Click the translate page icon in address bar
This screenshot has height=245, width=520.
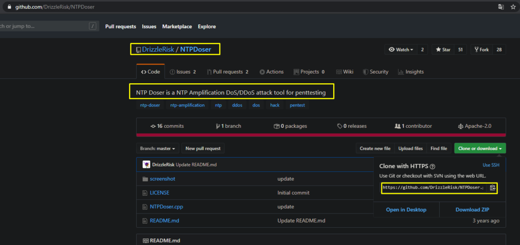[501, 7]
